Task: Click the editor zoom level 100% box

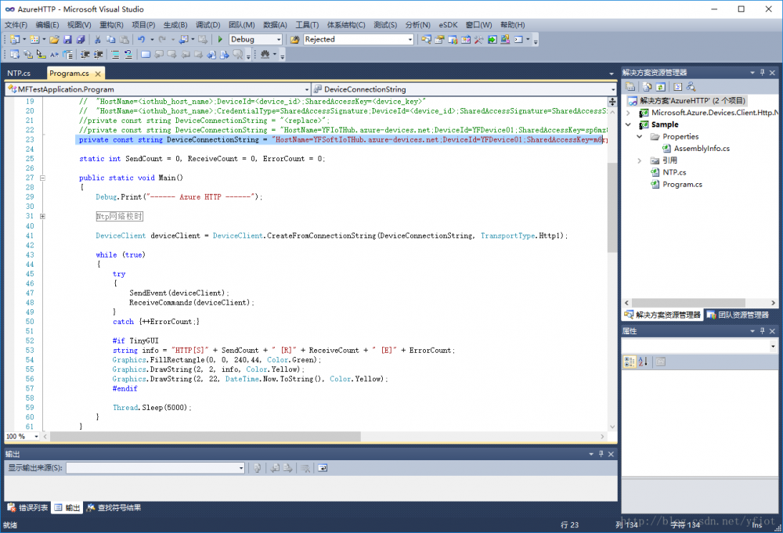Action: click(16, 436)
